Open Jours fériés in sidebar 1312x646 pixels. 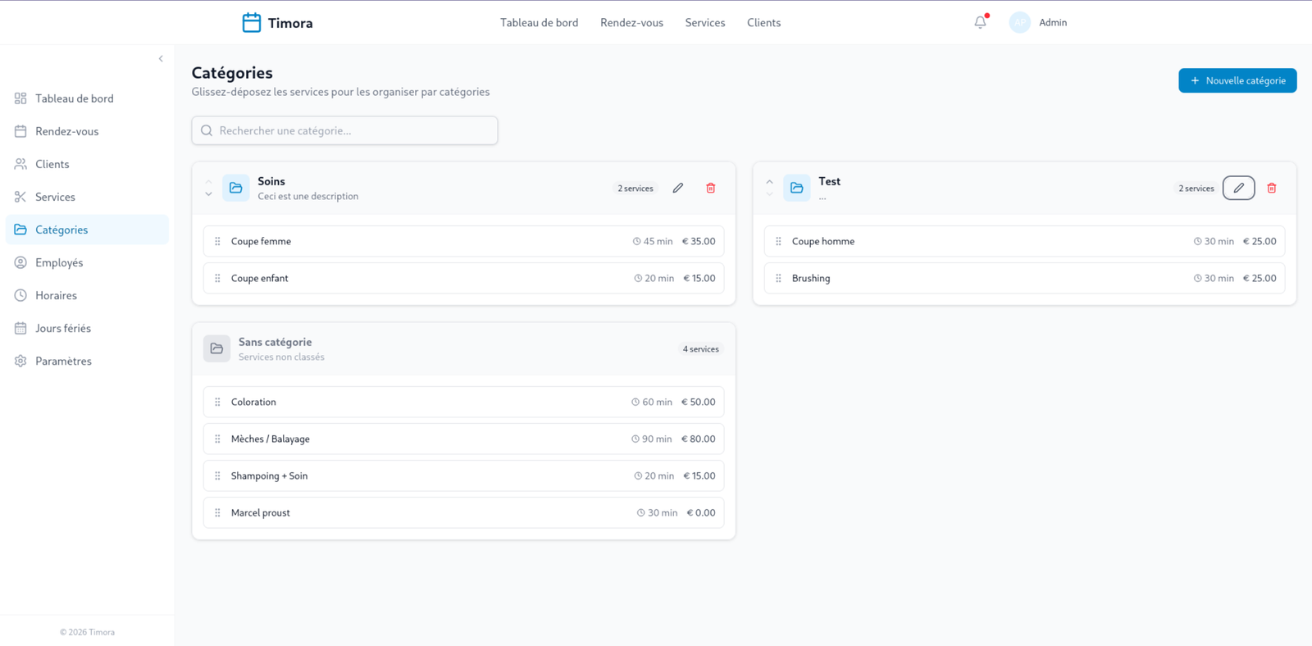(87, 328)
